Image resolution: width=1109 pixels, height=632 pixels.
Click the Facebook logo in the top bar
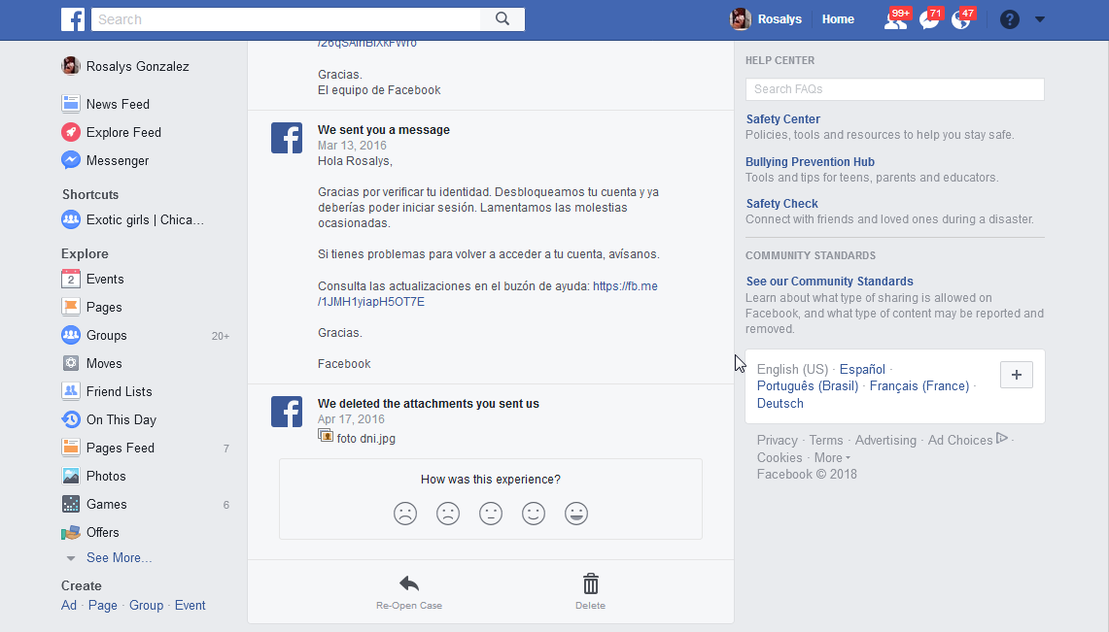click(x=73, y=19)
